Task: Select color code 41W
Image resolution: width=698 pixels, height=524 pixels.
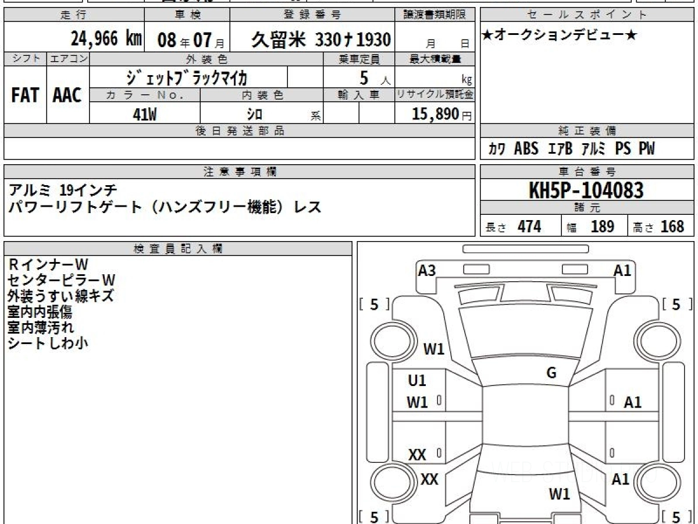Action: coord(145,114)
